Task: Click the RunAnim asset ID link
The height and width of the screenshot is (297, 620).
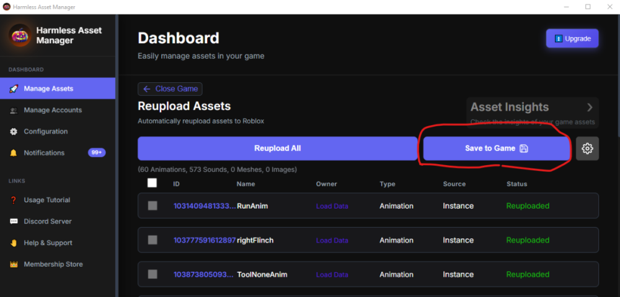Action: point(205,206)
